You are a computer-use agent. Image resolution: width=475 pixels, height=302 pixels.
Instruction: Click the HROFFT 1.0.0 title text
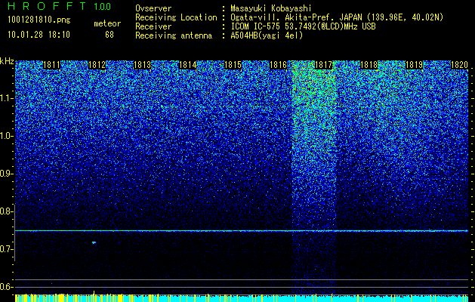coord(59,6)
